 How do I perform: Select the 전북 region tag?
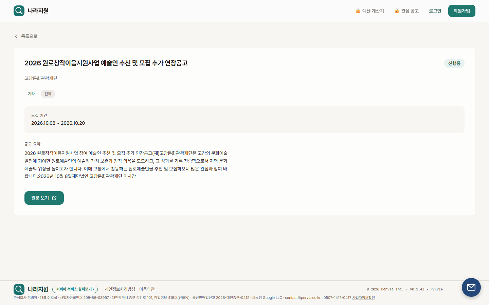point(48,94)
